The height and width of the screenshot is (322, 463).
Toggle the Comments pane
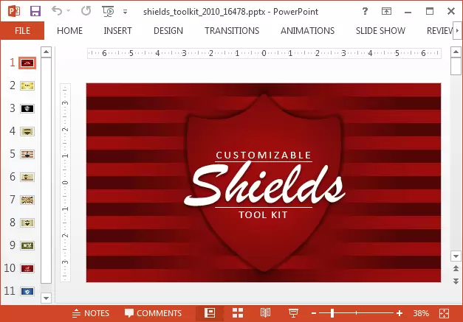click(x=153, y=313)
